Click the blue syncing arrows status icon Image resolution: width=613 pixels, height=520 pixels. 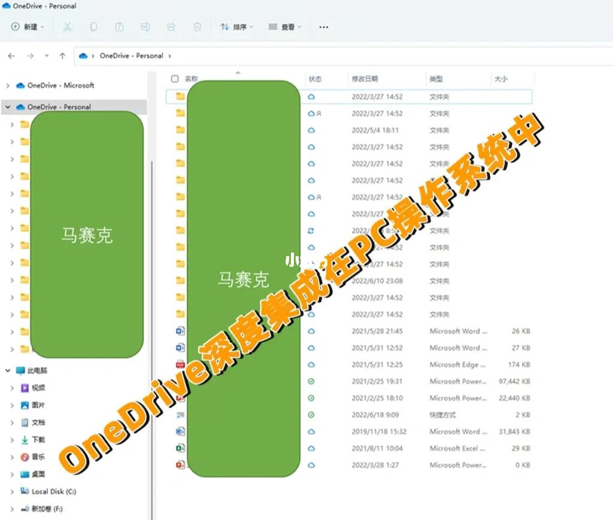(x=311, y=230)
